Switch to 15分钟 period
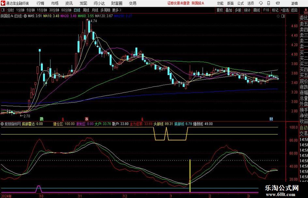The height and width of the screenshot is (198, 308). point(42,10)
